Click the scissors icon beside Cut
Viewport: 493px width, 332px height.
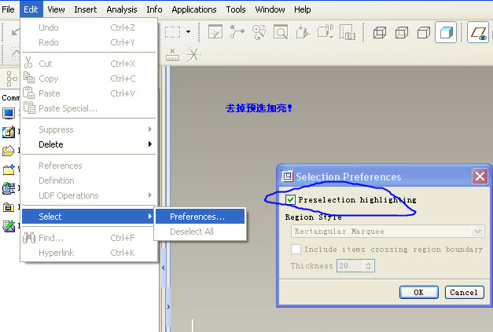tap(28, 63)
